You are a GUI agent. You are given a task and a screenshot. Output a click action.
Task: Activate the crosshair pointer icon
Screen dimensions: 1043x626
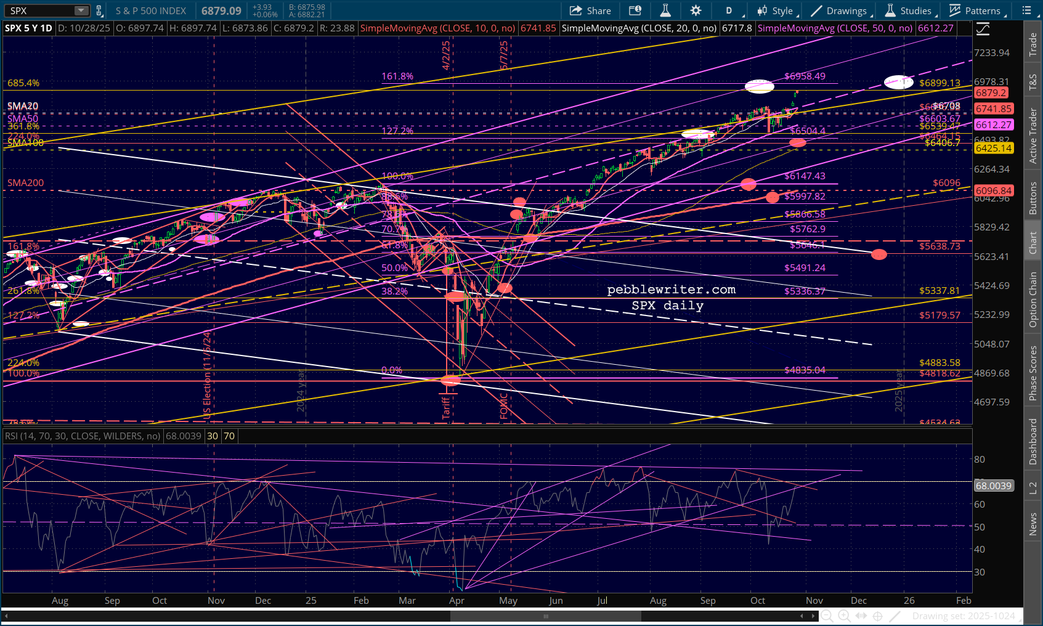tap(878, 616)
